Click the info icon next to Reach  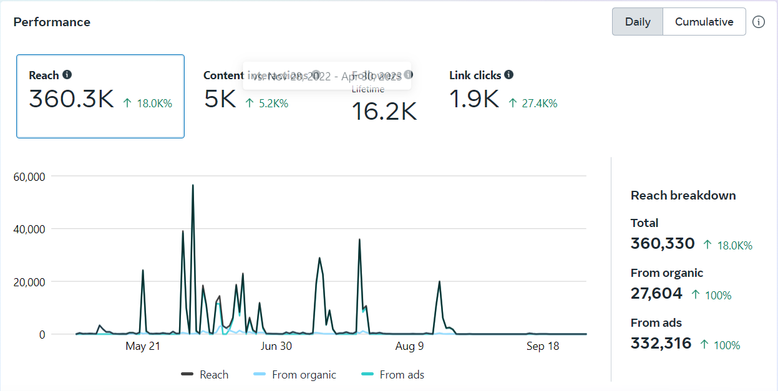[x=67, y=75]
